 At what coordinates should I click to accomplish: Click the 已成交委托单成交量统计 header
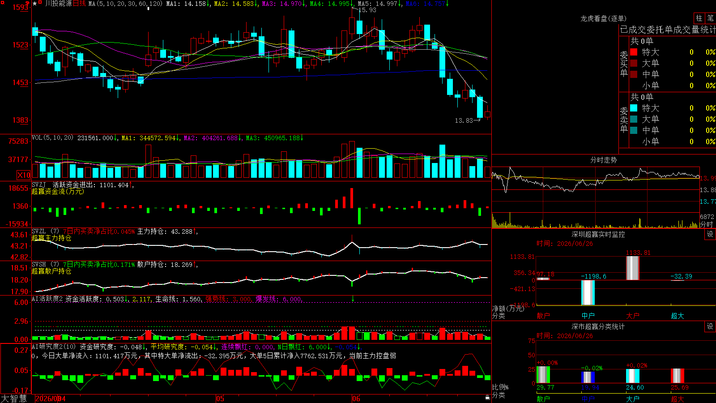668,30
